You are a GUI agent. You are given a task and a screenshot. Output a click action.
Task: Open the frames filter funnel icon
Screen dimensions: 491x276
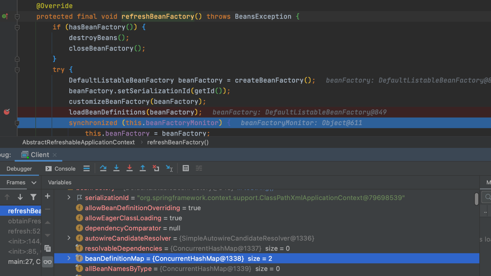(x=33, y=197)
